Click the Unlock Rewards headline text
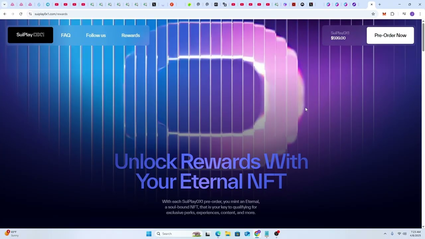Image resolution: width=425 pixels, height=239 pixels. pos(211,171)
